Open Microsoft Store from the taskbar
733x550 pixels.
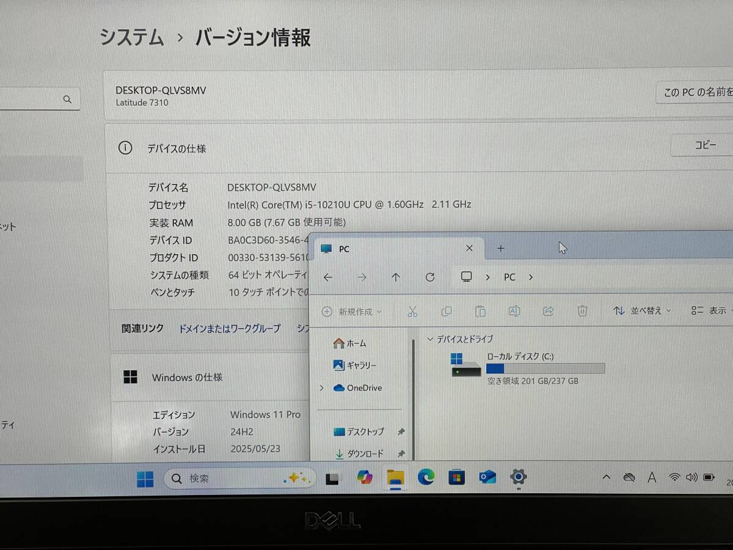[x=457, y=477]
